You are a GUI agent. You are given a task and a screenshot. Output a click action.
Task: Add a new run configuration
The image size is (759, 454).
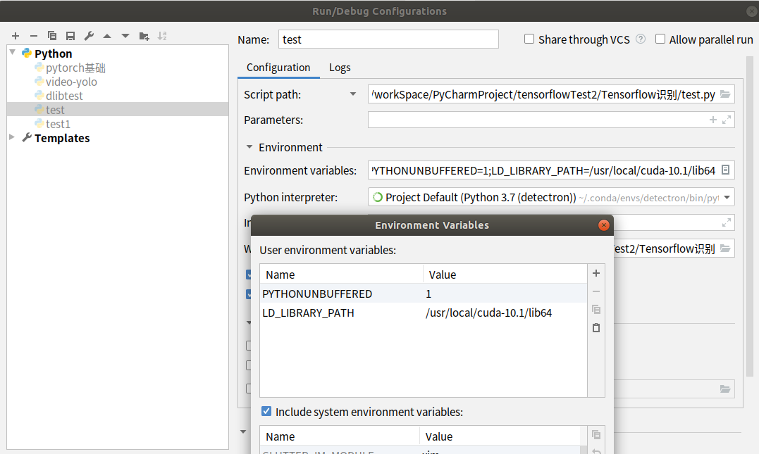click(x=16, y=36)
